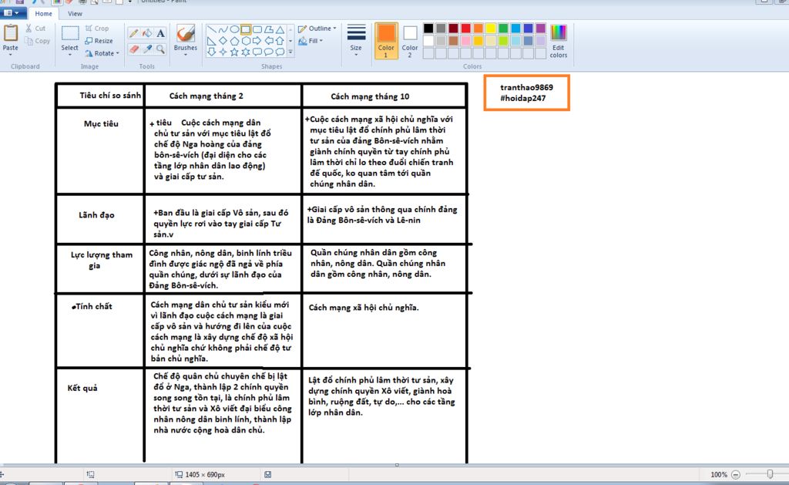Pick the red color swatch

[466, 29]
